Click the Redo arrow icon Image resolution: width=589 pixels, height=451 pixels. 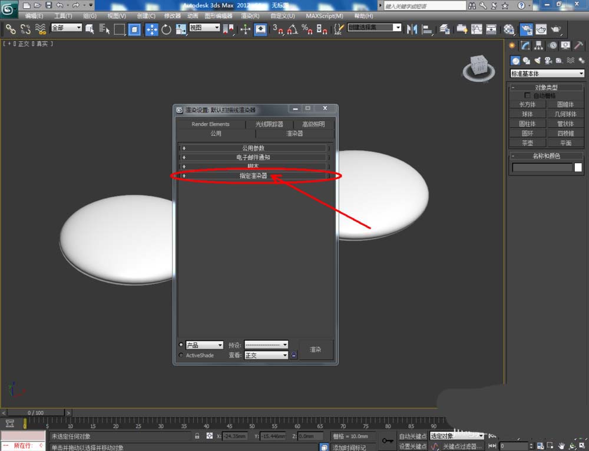(76, 5)
